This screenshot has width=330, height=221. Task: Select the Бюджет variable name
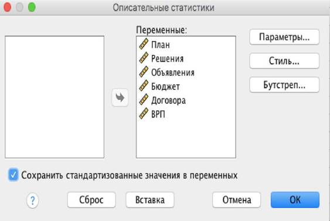pos(165,87)
